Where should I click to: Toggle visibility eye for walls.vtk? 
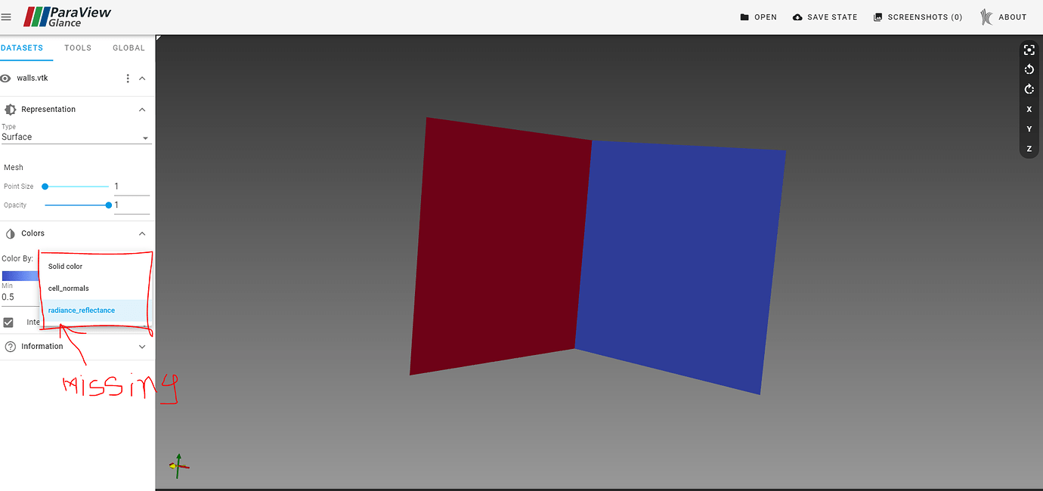pos(5,79)
